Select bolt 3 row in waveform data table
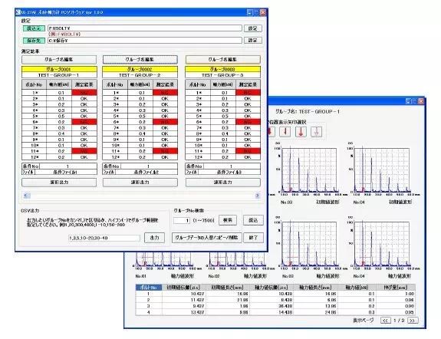Image resolution: width=441 pixels, height=339 pixels. tap(275, 306)
